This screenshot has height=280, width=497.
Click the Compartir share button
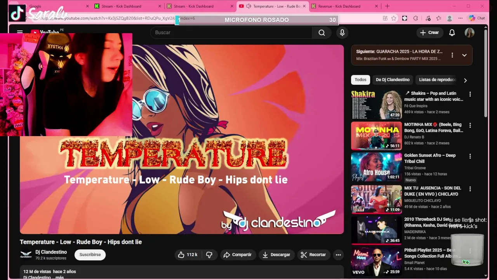(x=238, y=255)
